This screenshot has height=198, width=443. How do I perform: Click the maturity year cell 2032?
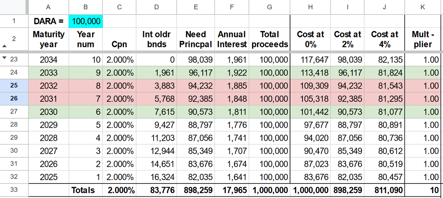(x=48, y=86)
